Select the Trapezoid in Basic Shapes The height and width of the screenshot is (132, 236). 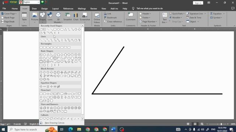tap(58, 55)
